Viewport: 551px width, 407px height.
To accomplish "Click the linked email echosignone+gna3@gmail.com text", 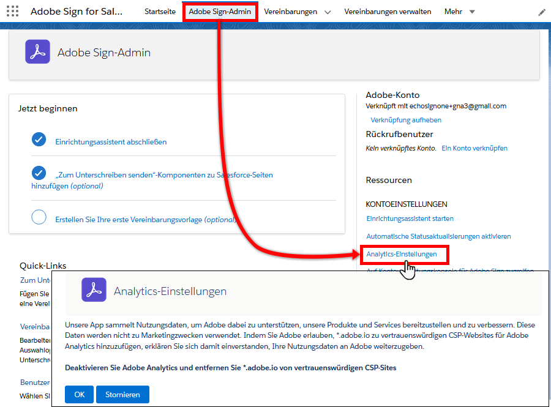I will tap(458, 106).
